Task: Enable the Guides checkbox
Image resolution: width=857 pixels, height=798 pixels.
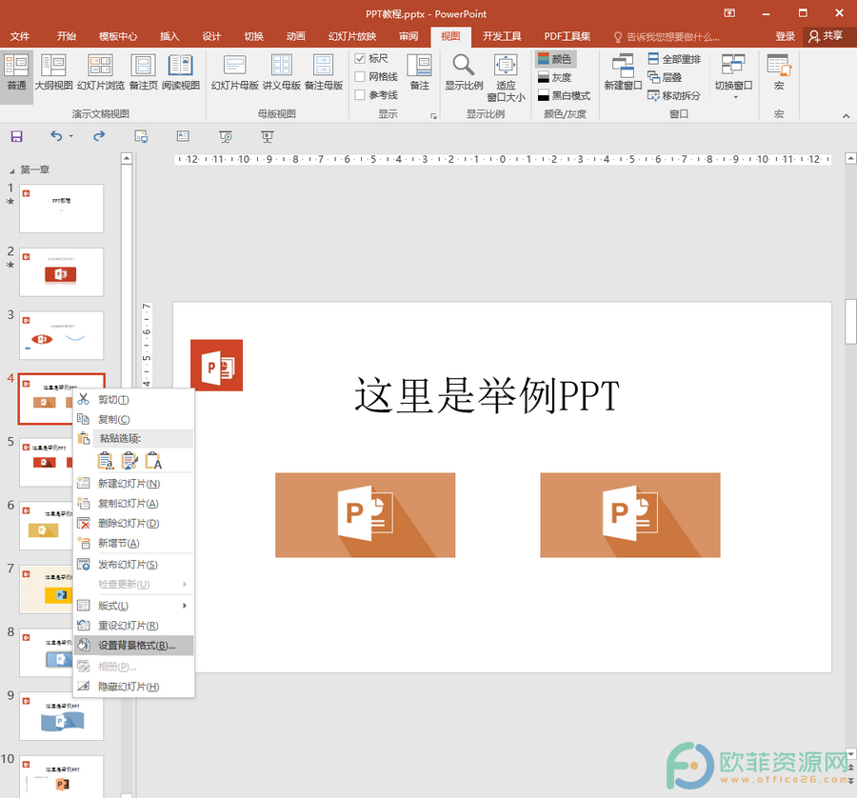Action: [x=360, y=94]
